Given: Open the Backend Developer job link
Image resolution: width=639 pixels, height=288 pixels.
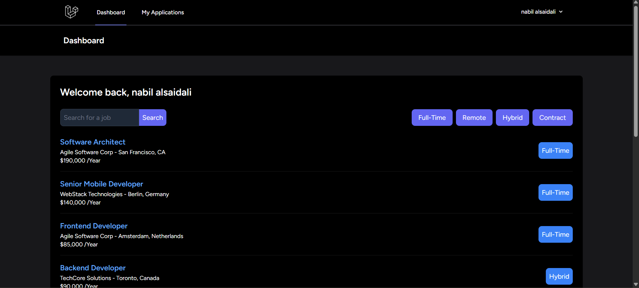Looking at the screenshot, I should tap(93, 268).
